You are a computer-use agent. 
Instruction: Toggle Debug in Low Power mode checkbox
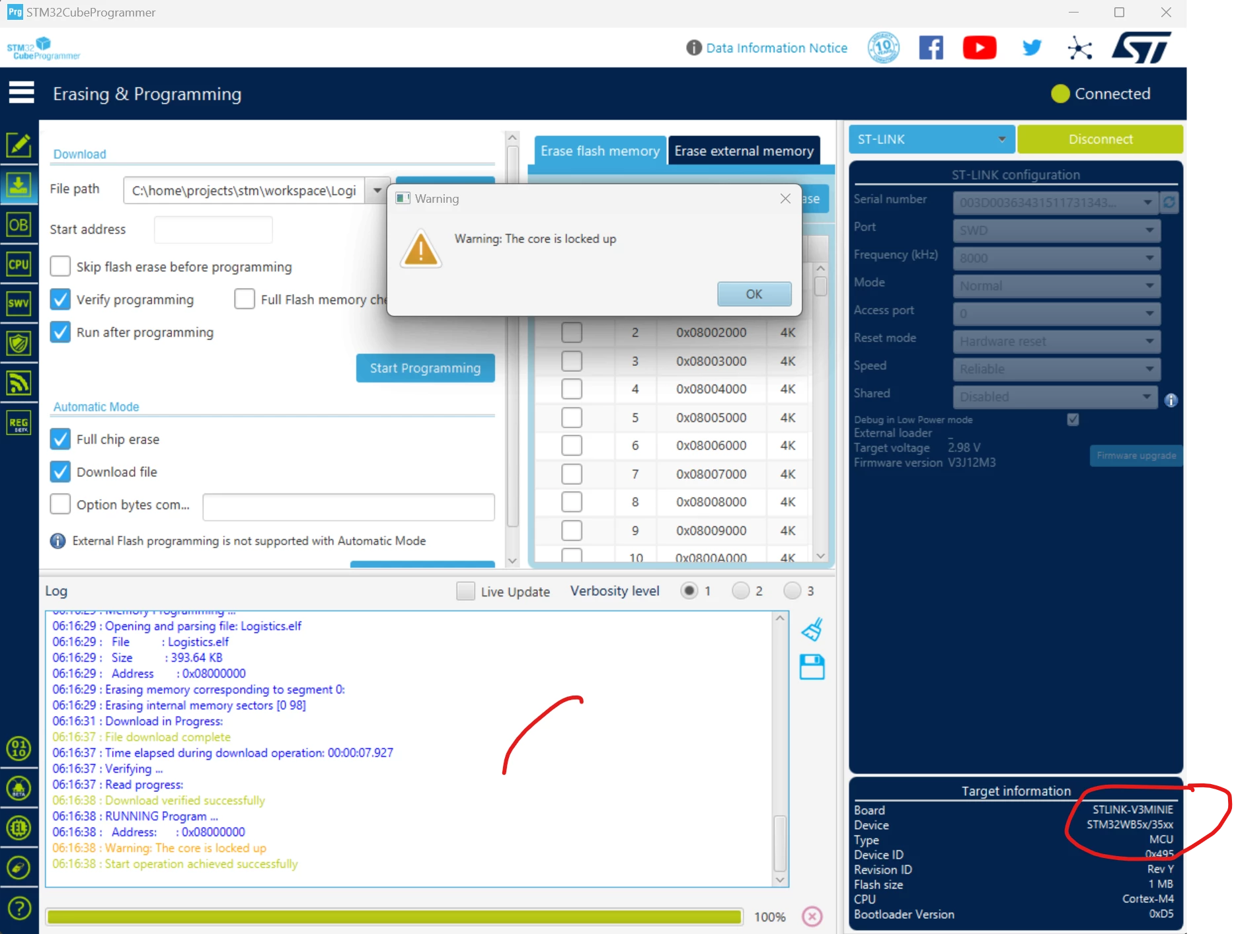1073,419
